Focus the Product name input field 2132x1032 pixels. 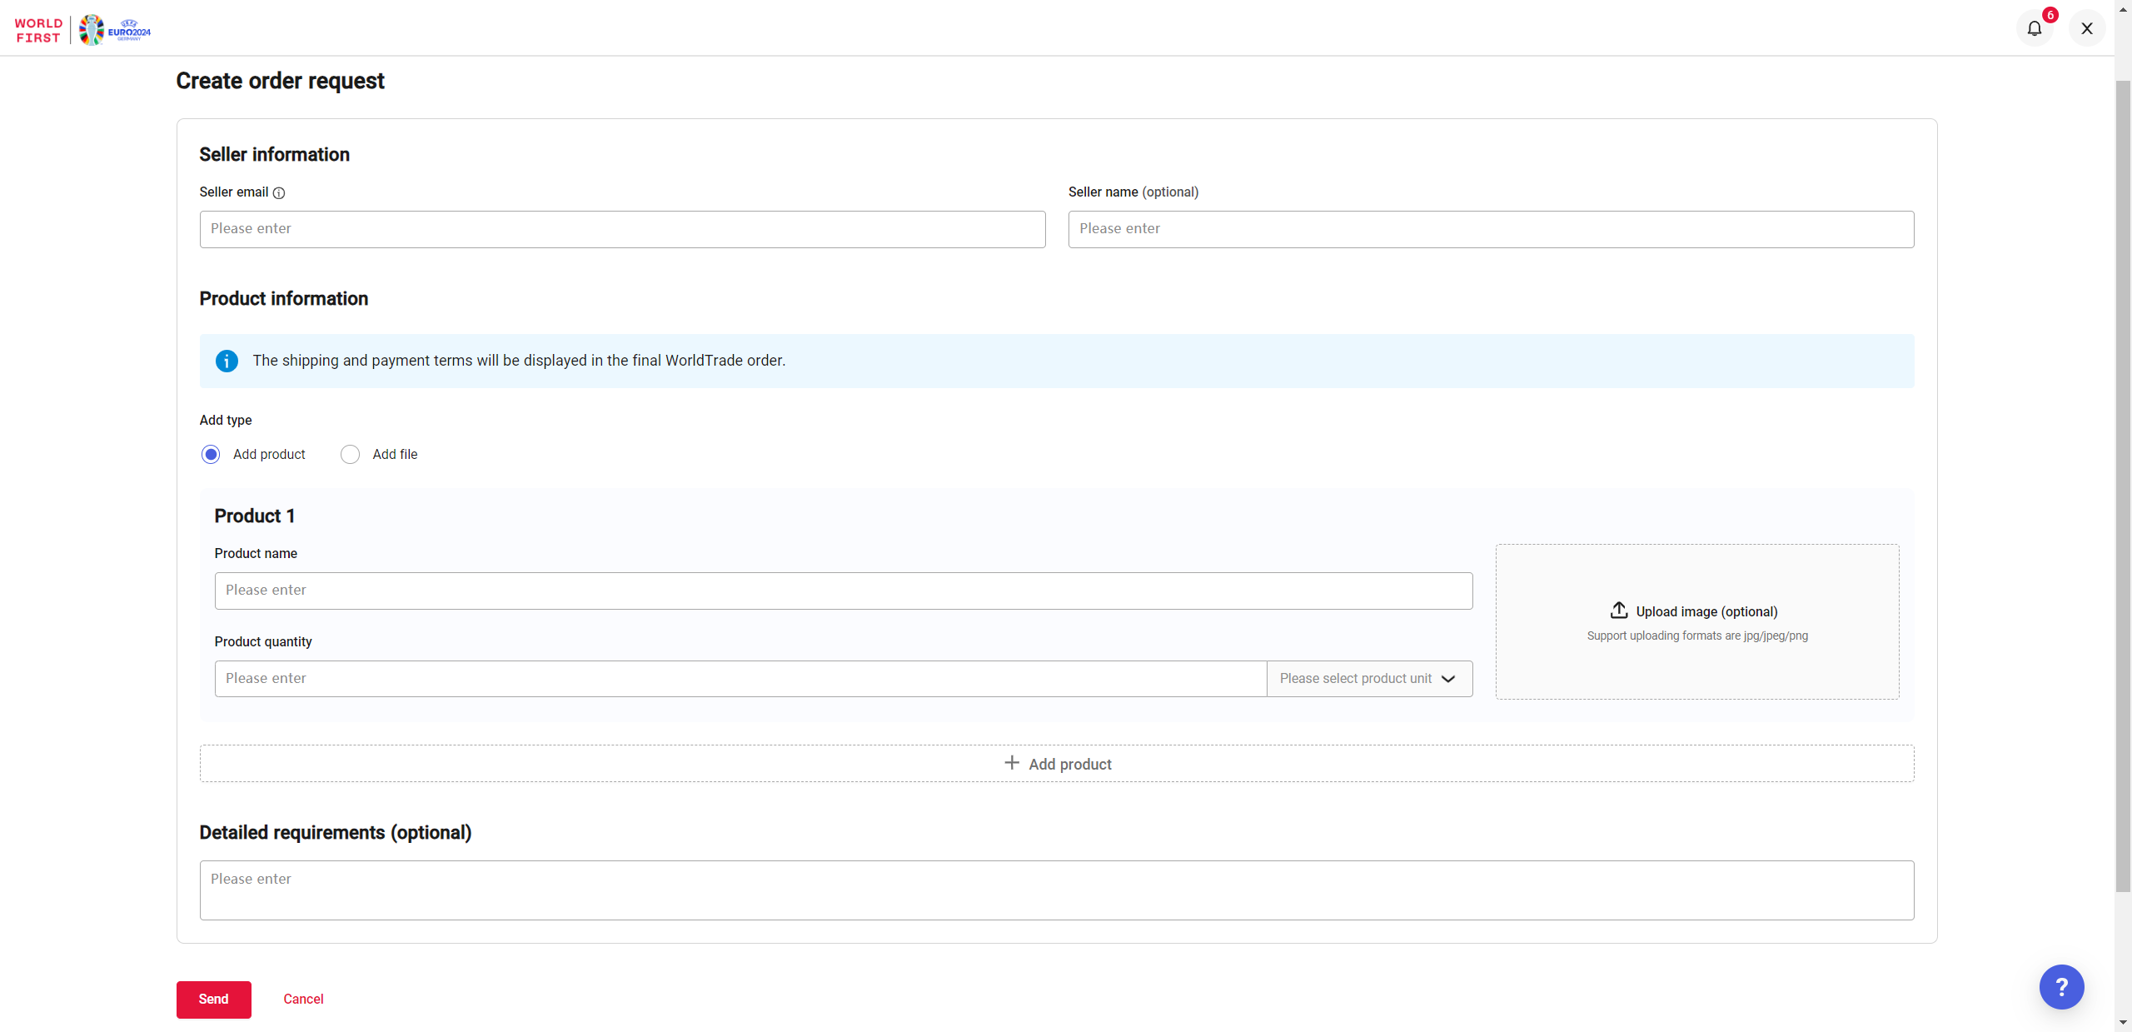843,591
